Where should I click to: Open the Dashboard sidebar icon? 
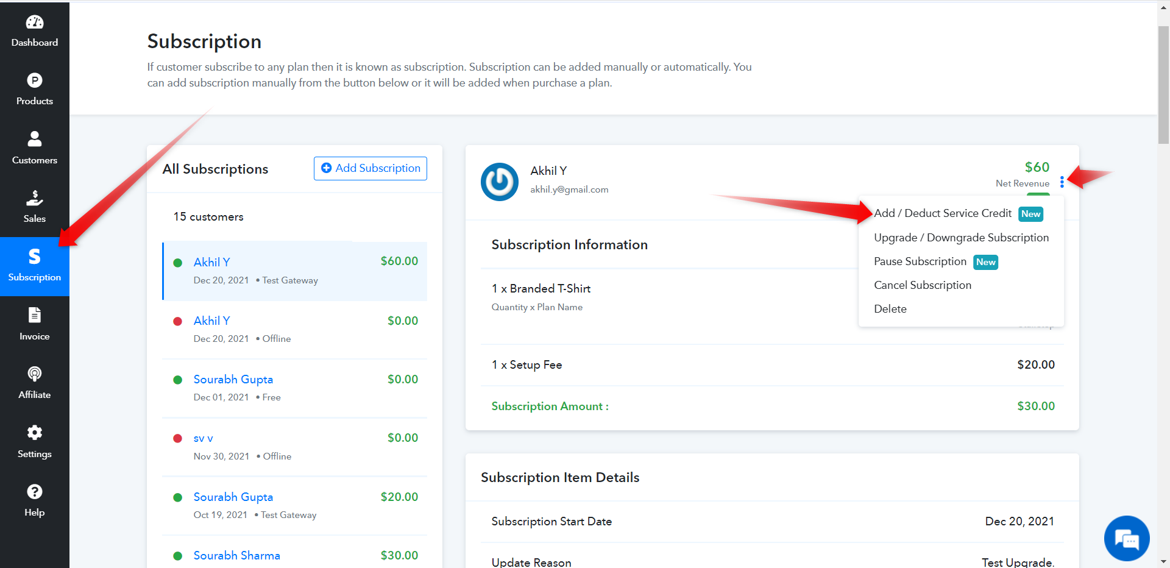(x=35, y=22)
